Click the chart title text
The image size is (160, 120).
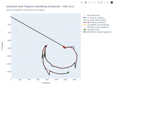tap(40, 7)
